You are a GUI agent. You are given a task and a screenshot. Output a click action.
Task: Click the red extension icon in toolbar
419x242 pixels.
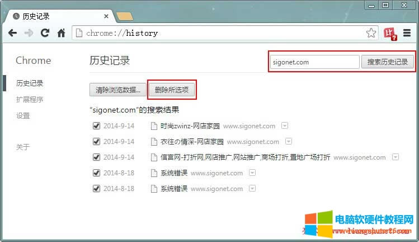390,34
